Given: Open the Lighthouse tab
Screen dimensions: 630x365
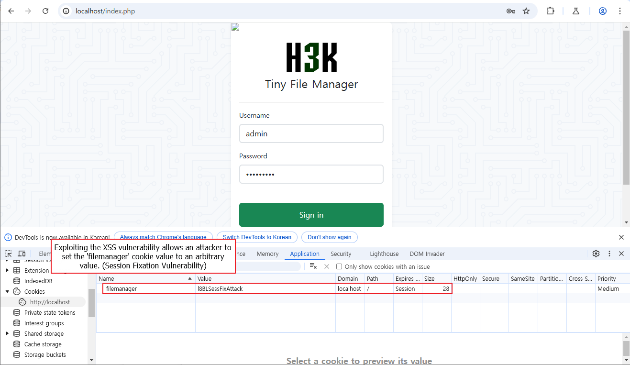Looking at the screenshot, I should pyautogui.click(x=384, y=254).
